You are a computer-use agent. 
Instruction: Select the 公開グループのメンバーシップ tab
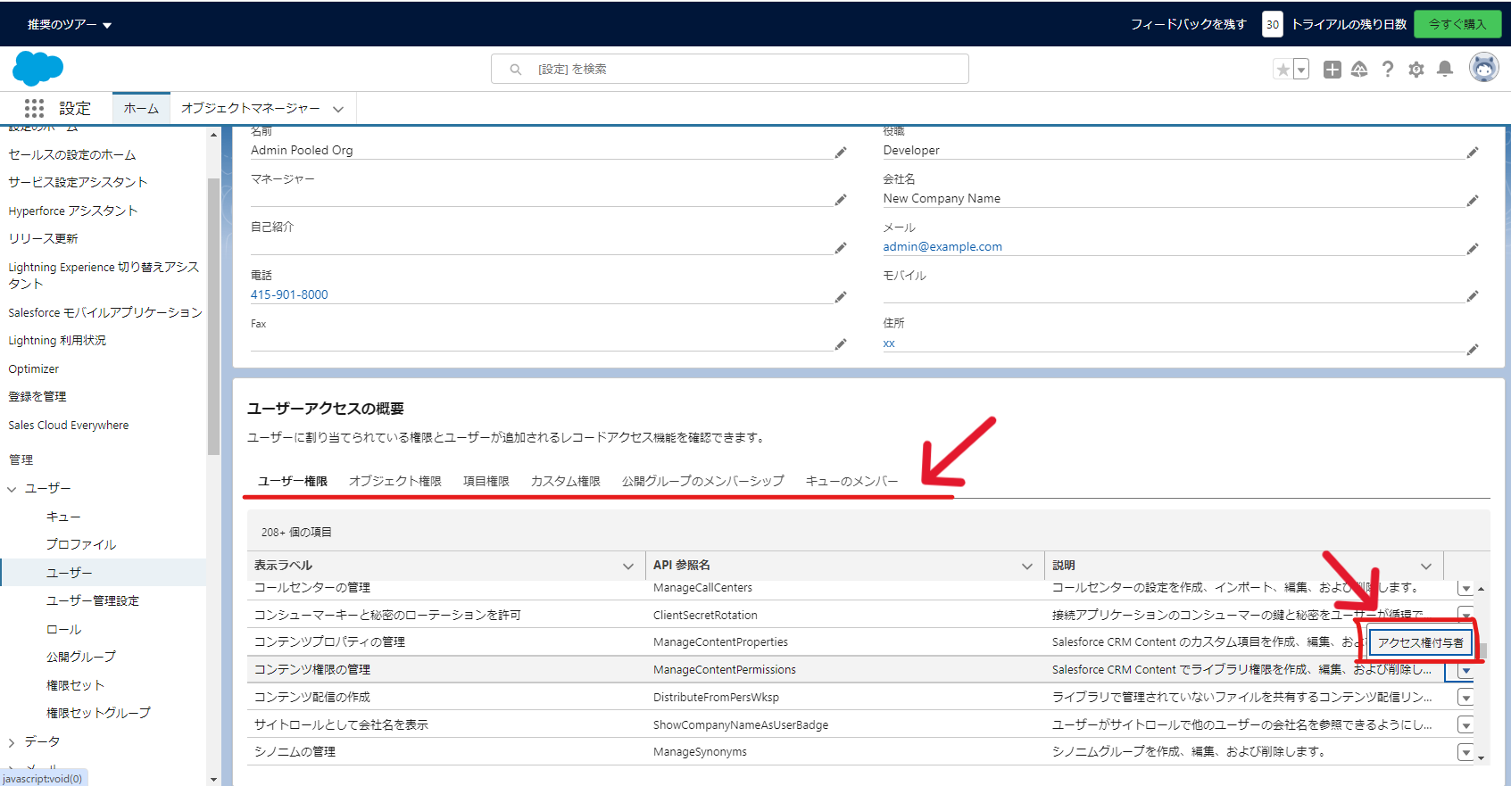703,481
